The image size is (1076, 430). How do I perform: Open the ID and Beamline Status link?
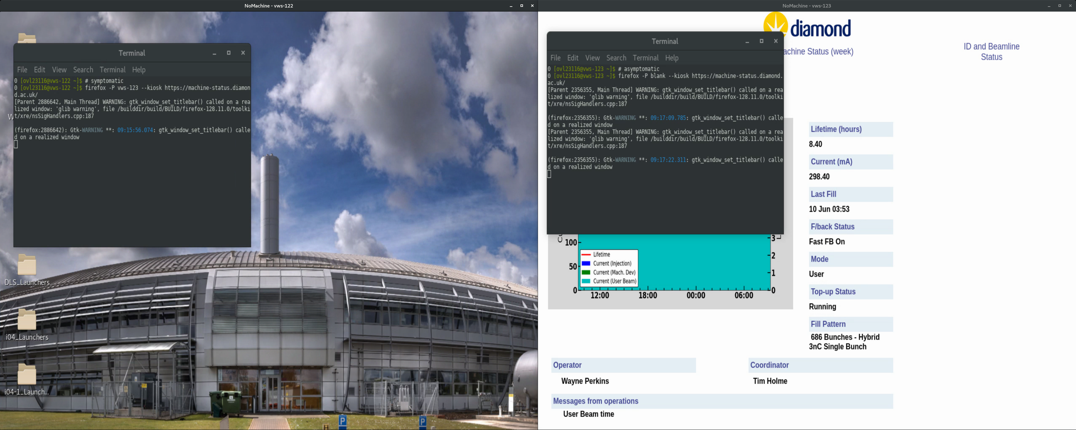tap(991, 52)
